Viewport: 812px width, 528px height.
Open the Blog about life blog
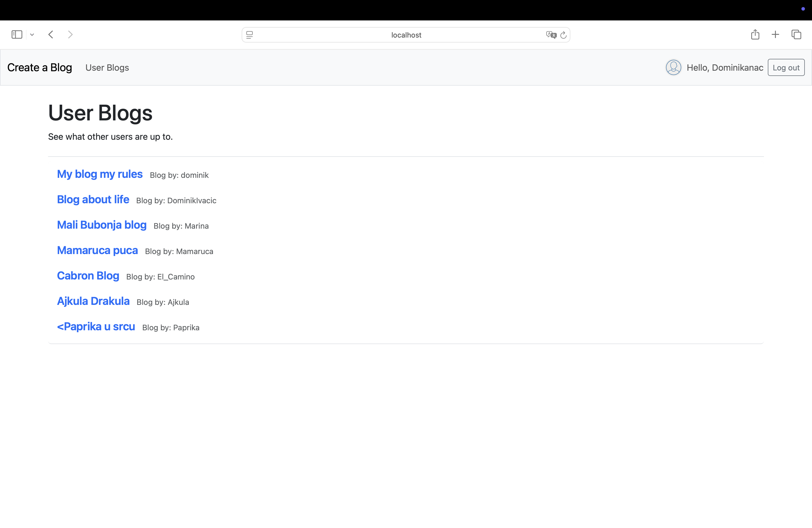pyautogui.click(x=93, y=200)
